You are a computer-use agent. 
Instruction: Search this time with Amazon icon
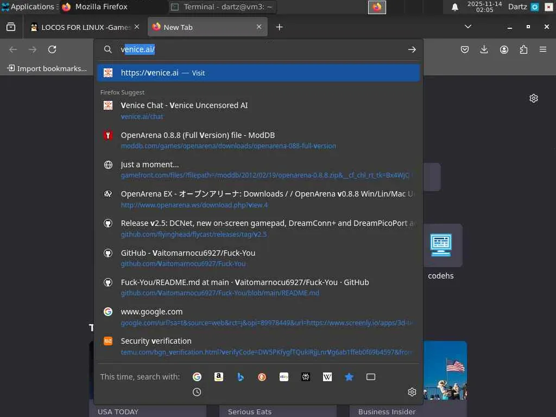coord(219,377)
